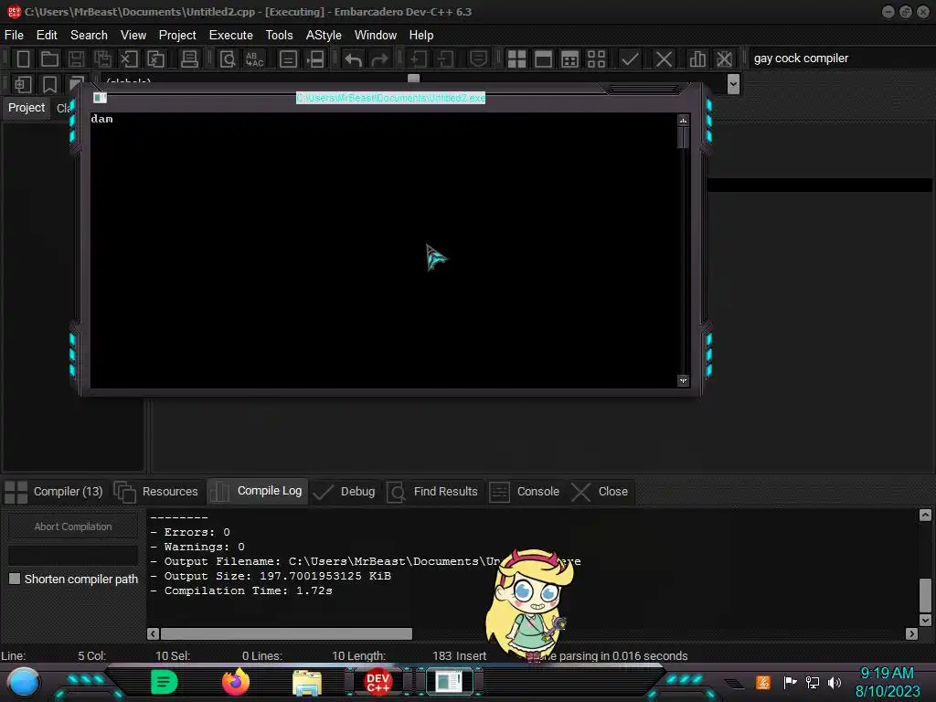936x702 pixels.
Task: Click the Abort Compilation button
Action: pyautogui.click(x=73, y=526)
